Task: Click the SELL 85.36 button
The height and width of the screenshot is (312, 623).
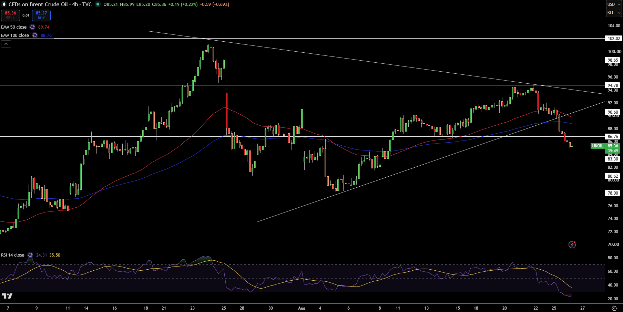Action: coord(10,15)
